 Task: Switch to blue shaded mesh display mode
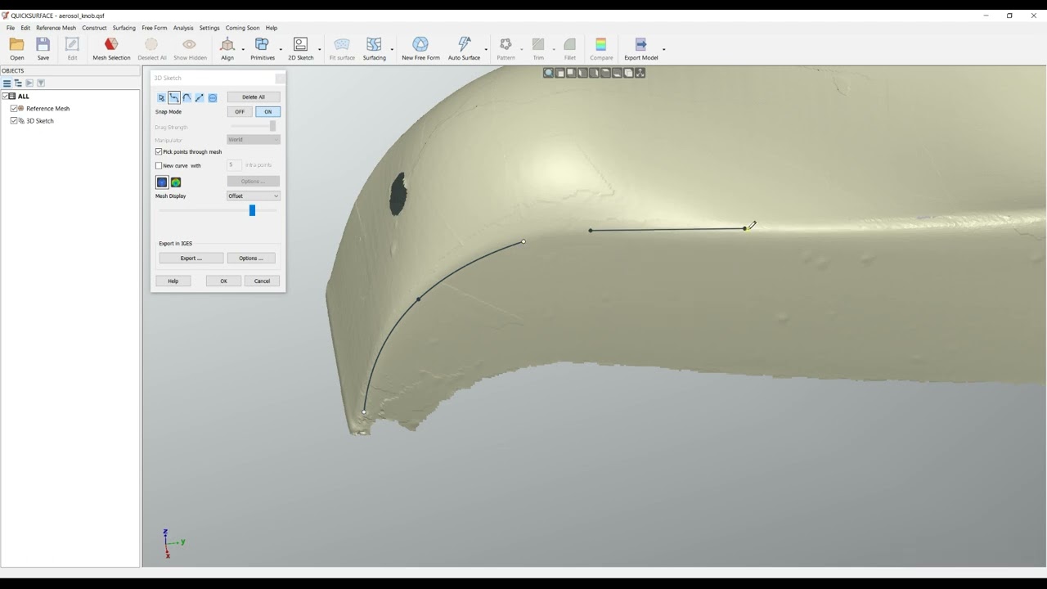(162, 182)
